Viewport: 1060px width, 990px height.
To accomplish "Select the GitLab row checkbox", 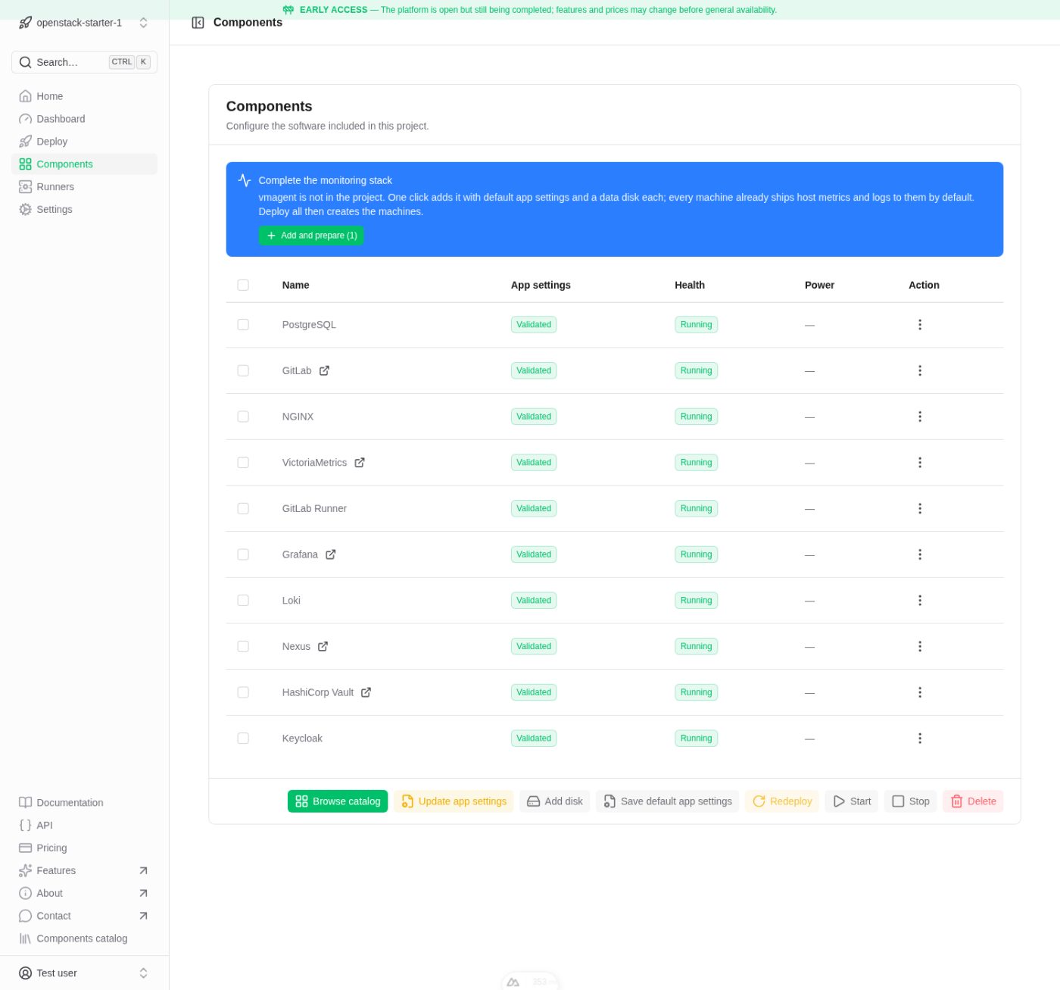I will pyautogui.click(x=243, y=370).
